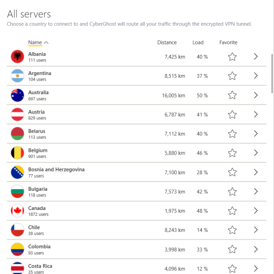Image resolution: width=274 pixels, height=274 pixels.
Task: Select the Canada maple leaf flag
Action: click(18, 210)
